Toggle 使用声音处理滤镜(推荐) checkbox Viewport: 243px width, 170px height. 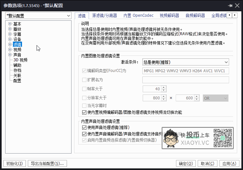(x=84, y=127)
